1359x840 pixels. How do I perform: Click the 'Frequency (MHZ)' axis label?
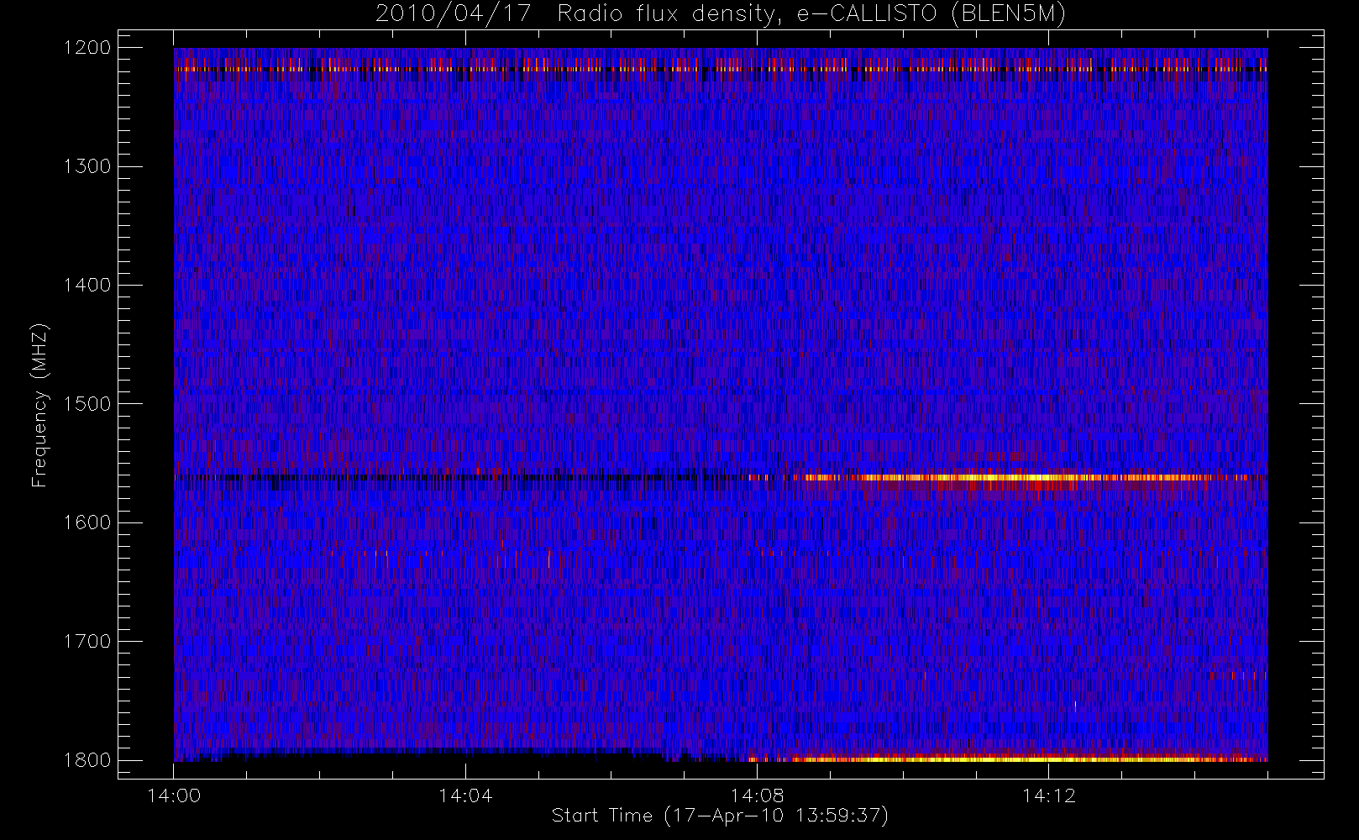(39, 405)
